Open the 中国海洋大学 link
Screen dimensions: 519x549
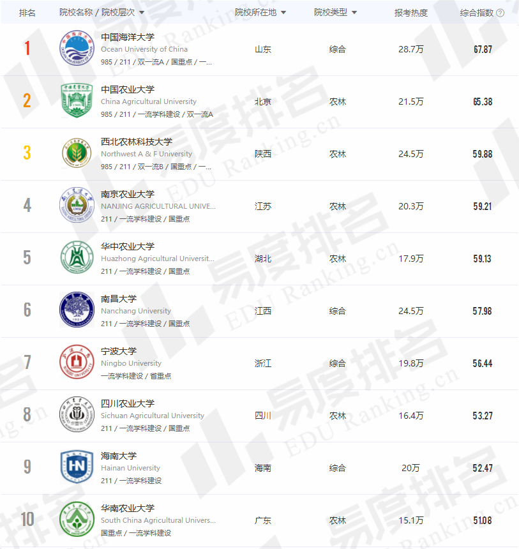tap(128, 37)
